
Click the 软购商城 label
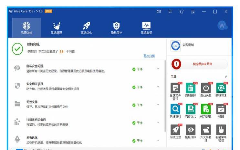188,45
